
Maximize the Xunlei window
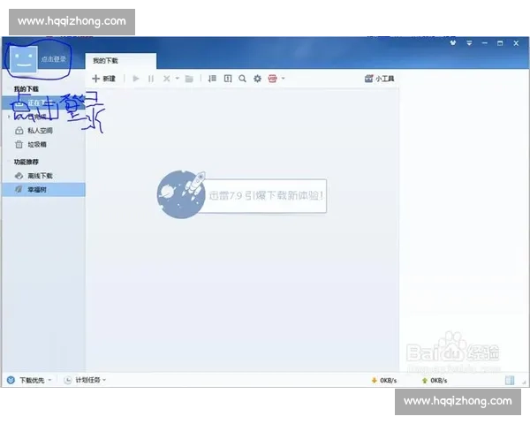click(500, 43)
